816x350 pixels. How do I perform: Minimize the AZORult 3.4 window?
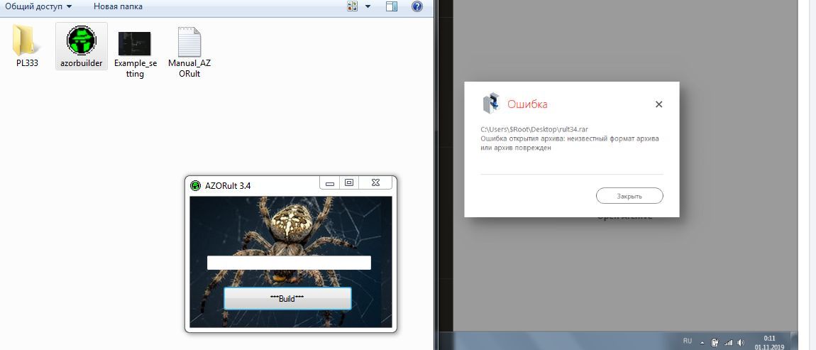329,183
